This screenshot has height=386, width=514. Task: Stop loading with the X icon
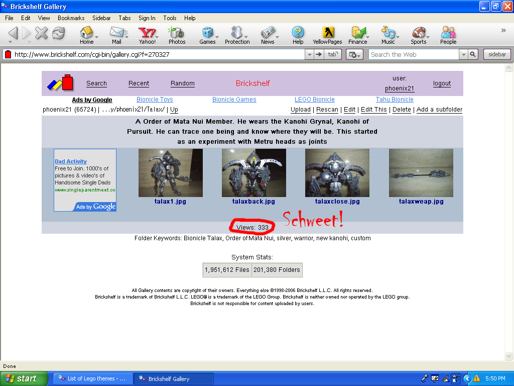pyautogui.click(x=41, y=33)
